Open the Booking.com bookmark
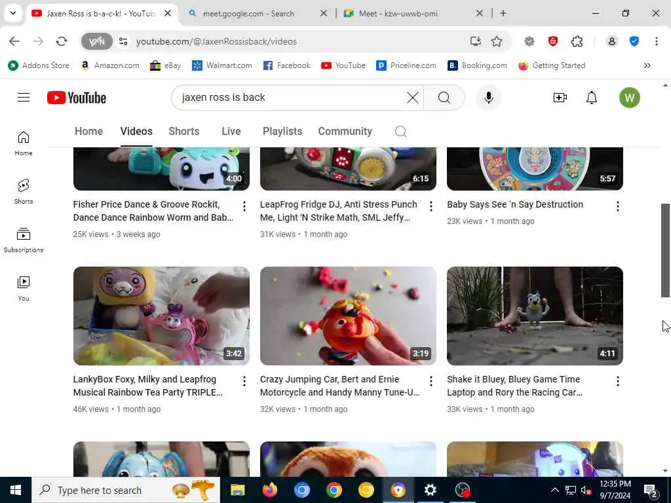Image resolution: width=671 pixels, height=503 pixels. coord(477,65)
